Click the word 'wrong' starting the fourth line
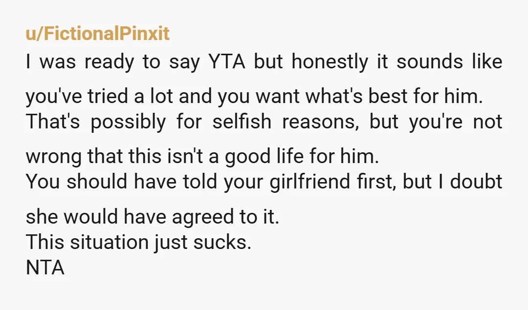The image size is (528, 310). pos(54,157)
